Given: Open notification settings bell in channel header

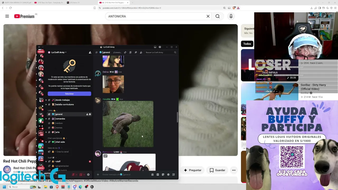Looking at the screenshot, I should [130, 52].
